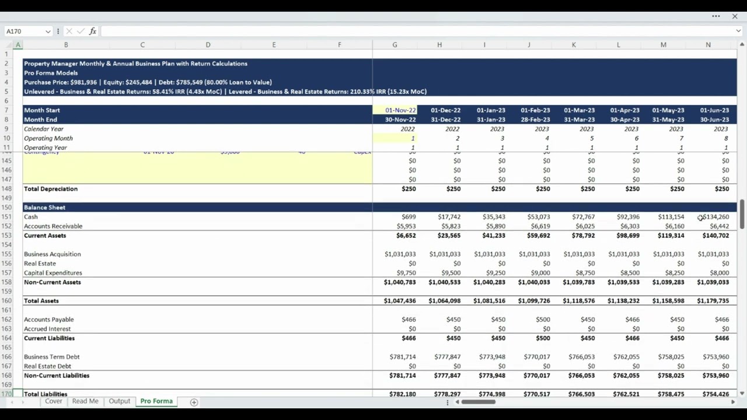Click the Purchase Price summary line
747x420 pixels.
[148, 82]
